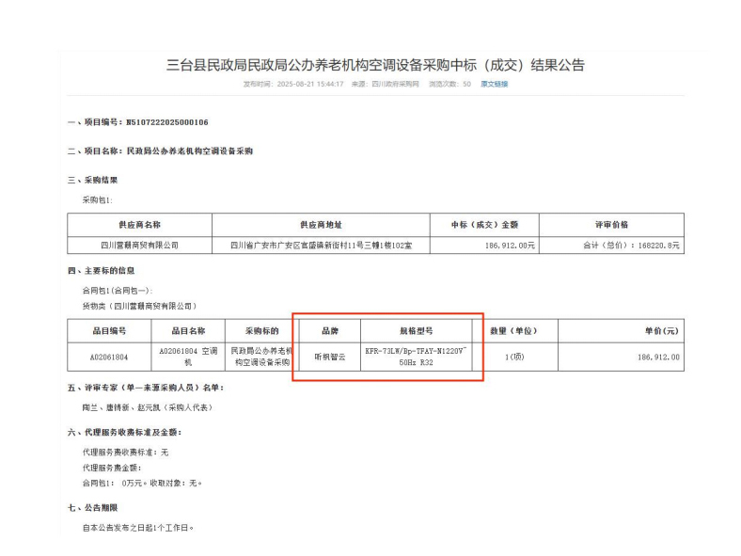Click the 合同包1(合同包一): line
This screenshot has height=556, width=741.
click(118, 291)
